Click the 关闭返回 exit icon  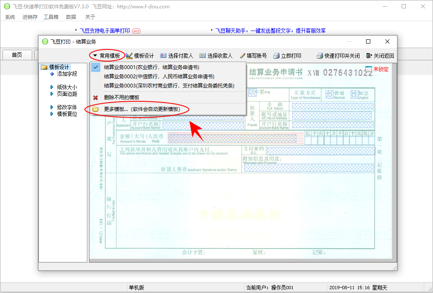pyautogui.click(x=369, y=56)
